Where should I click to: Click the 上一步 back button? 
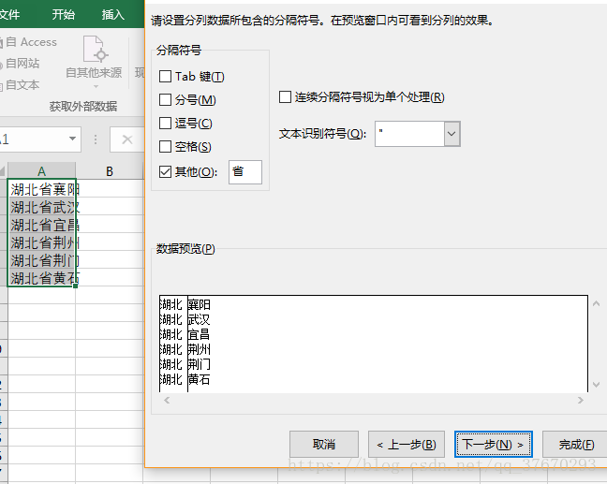(407, 444)
